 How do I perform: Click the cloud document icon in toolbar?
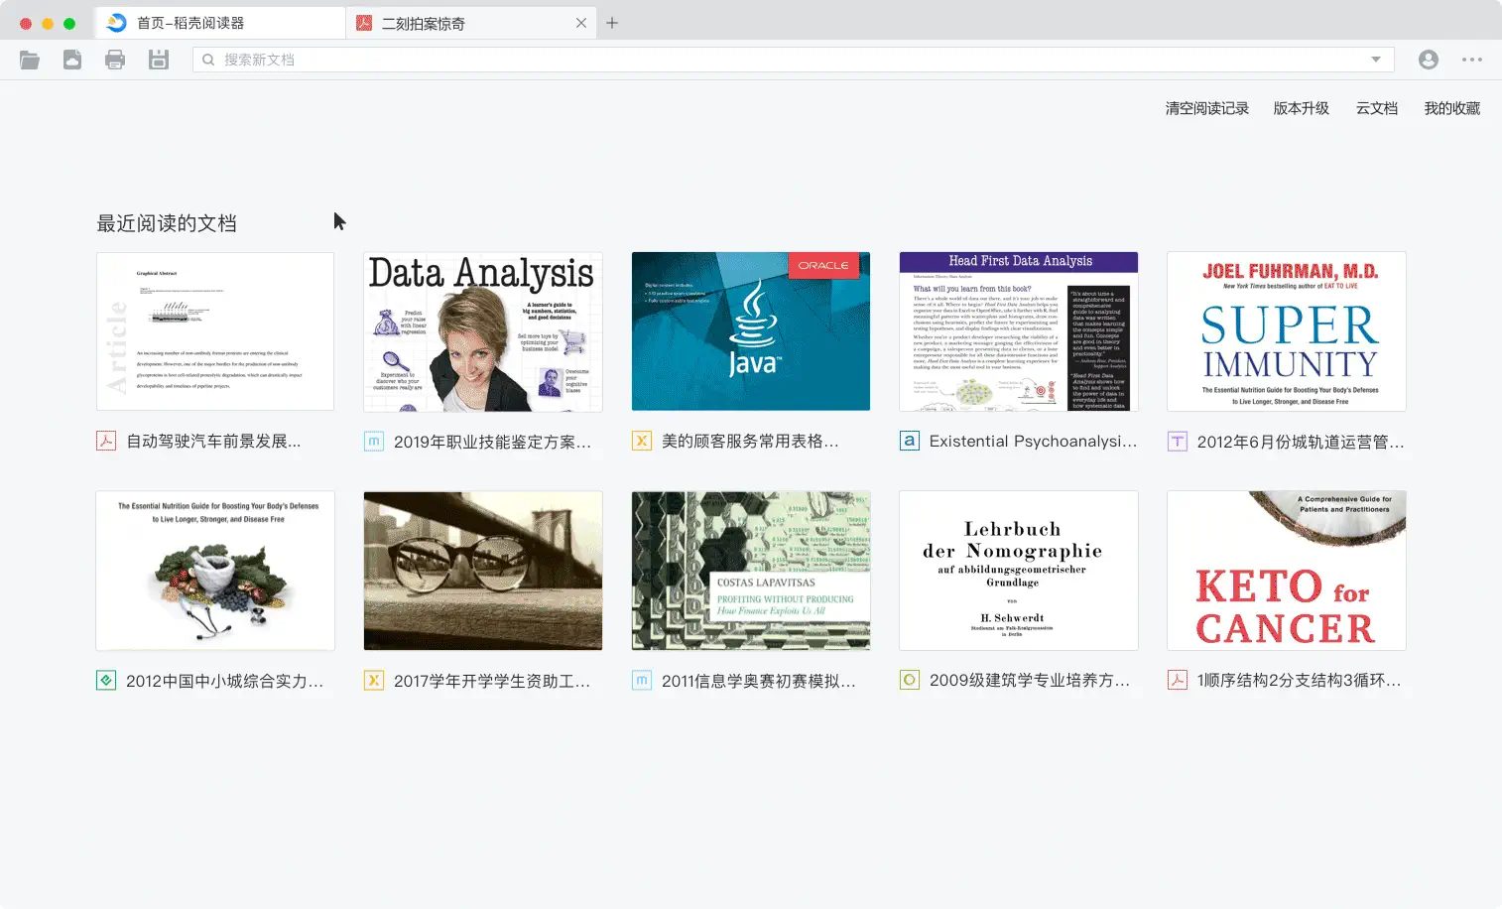72,61
